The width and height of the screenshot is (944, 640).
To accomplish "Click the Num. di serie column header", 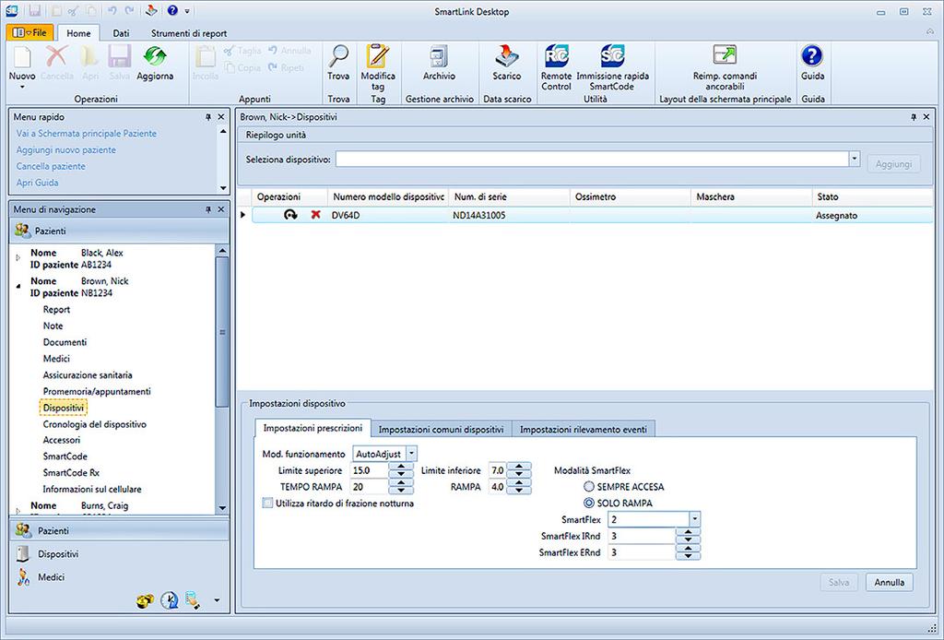I will tap(509, 196).
